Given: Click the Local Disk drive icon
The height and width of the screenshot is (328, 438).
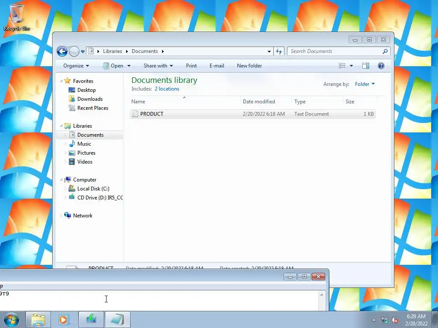Looking at the screenshot, I should [x=72, y=188].
